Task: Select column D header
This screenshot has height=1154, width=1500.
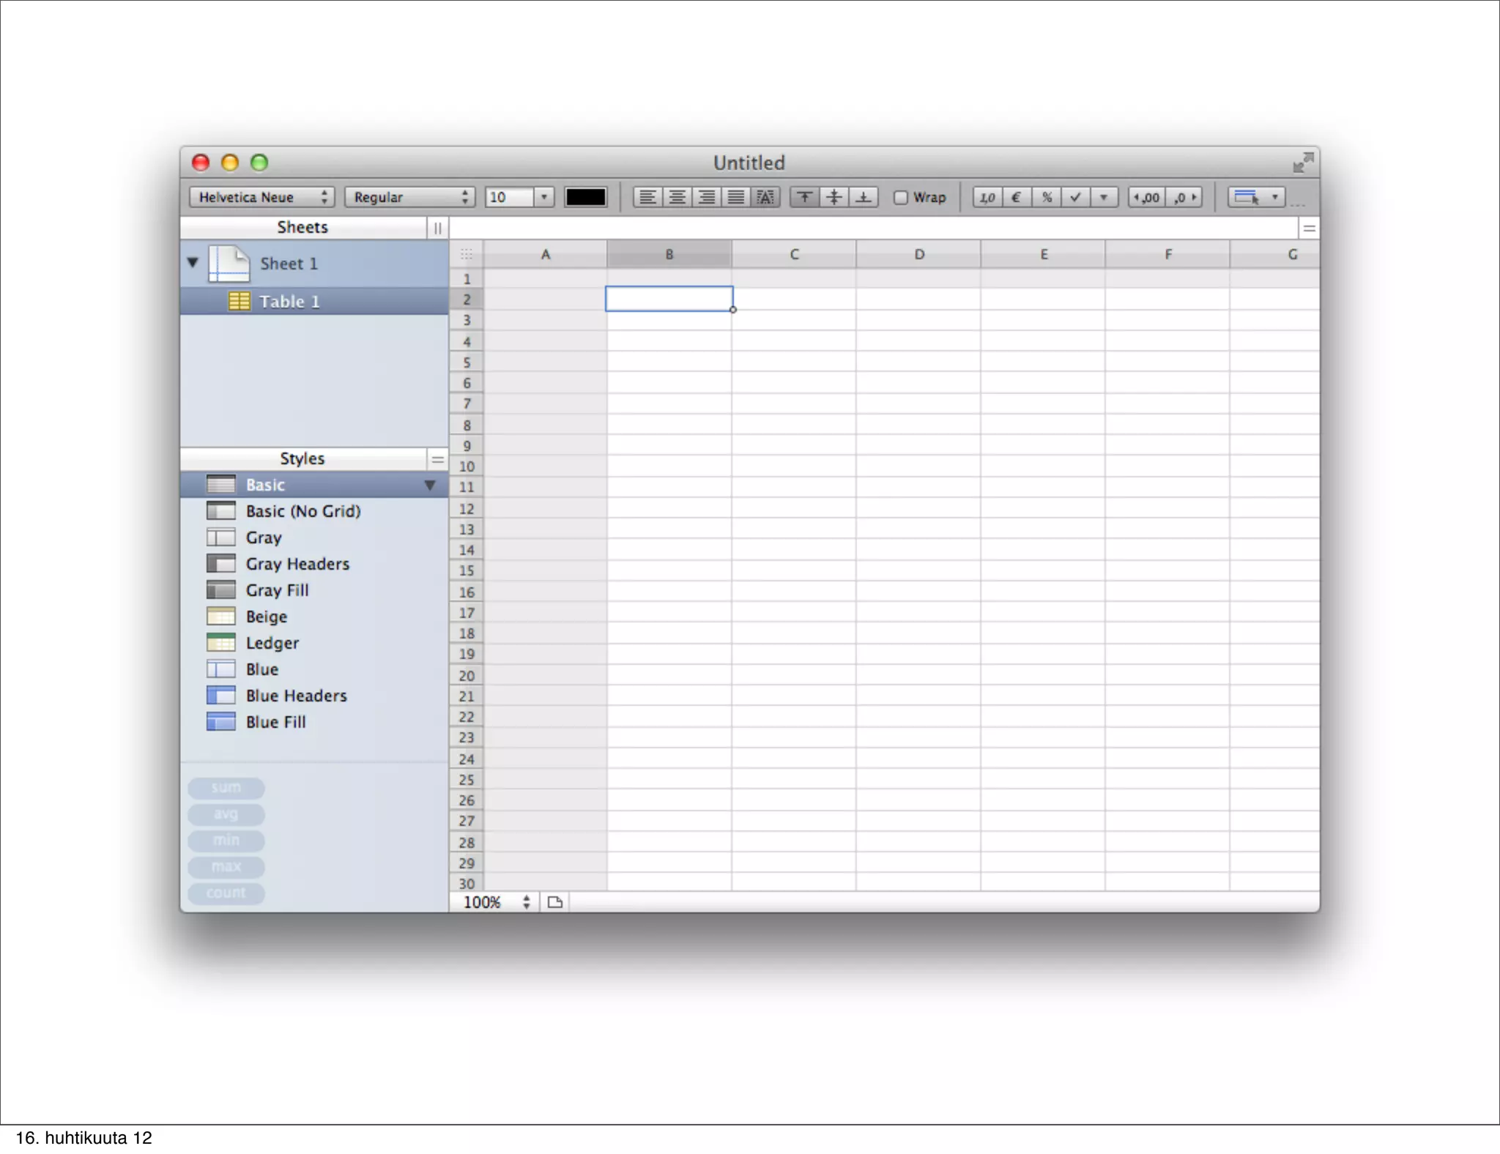Action: pyautogui.click(x=918, y=255)
